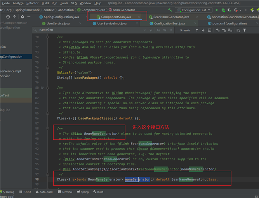Click the open in Find window icon
This screenshot has height=198, width=259.
point(209,30)
